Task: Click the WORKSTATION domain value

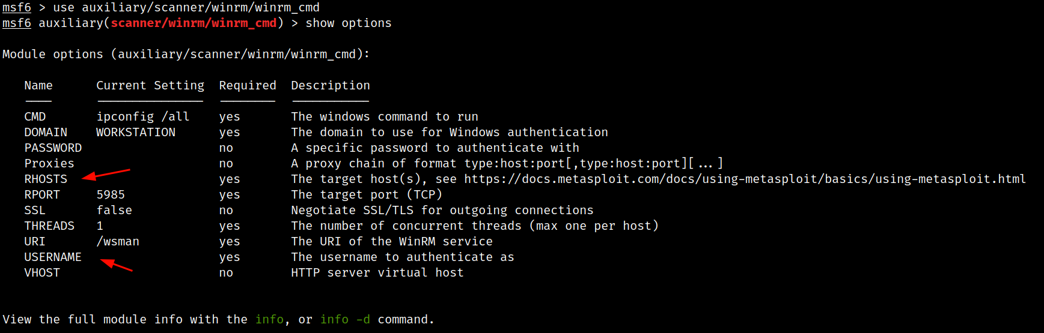Action: click(136, 132)
